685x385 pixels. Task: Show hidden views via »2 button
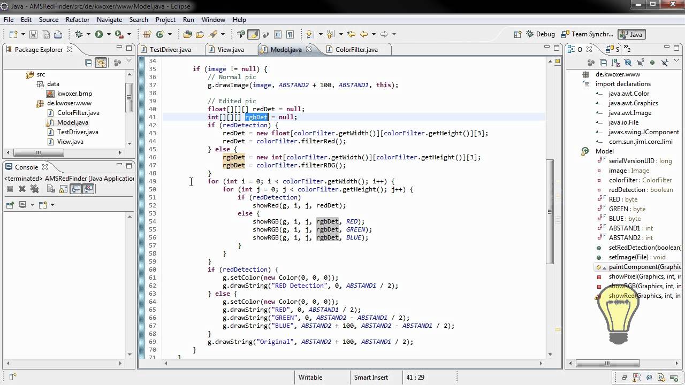(x=627, y=49)
